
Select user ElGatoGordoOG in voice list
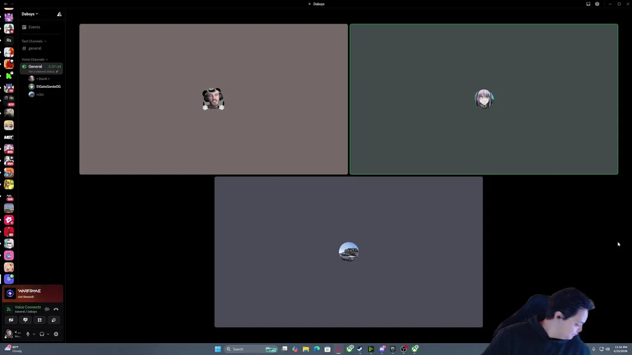click(x=44, y=86)
